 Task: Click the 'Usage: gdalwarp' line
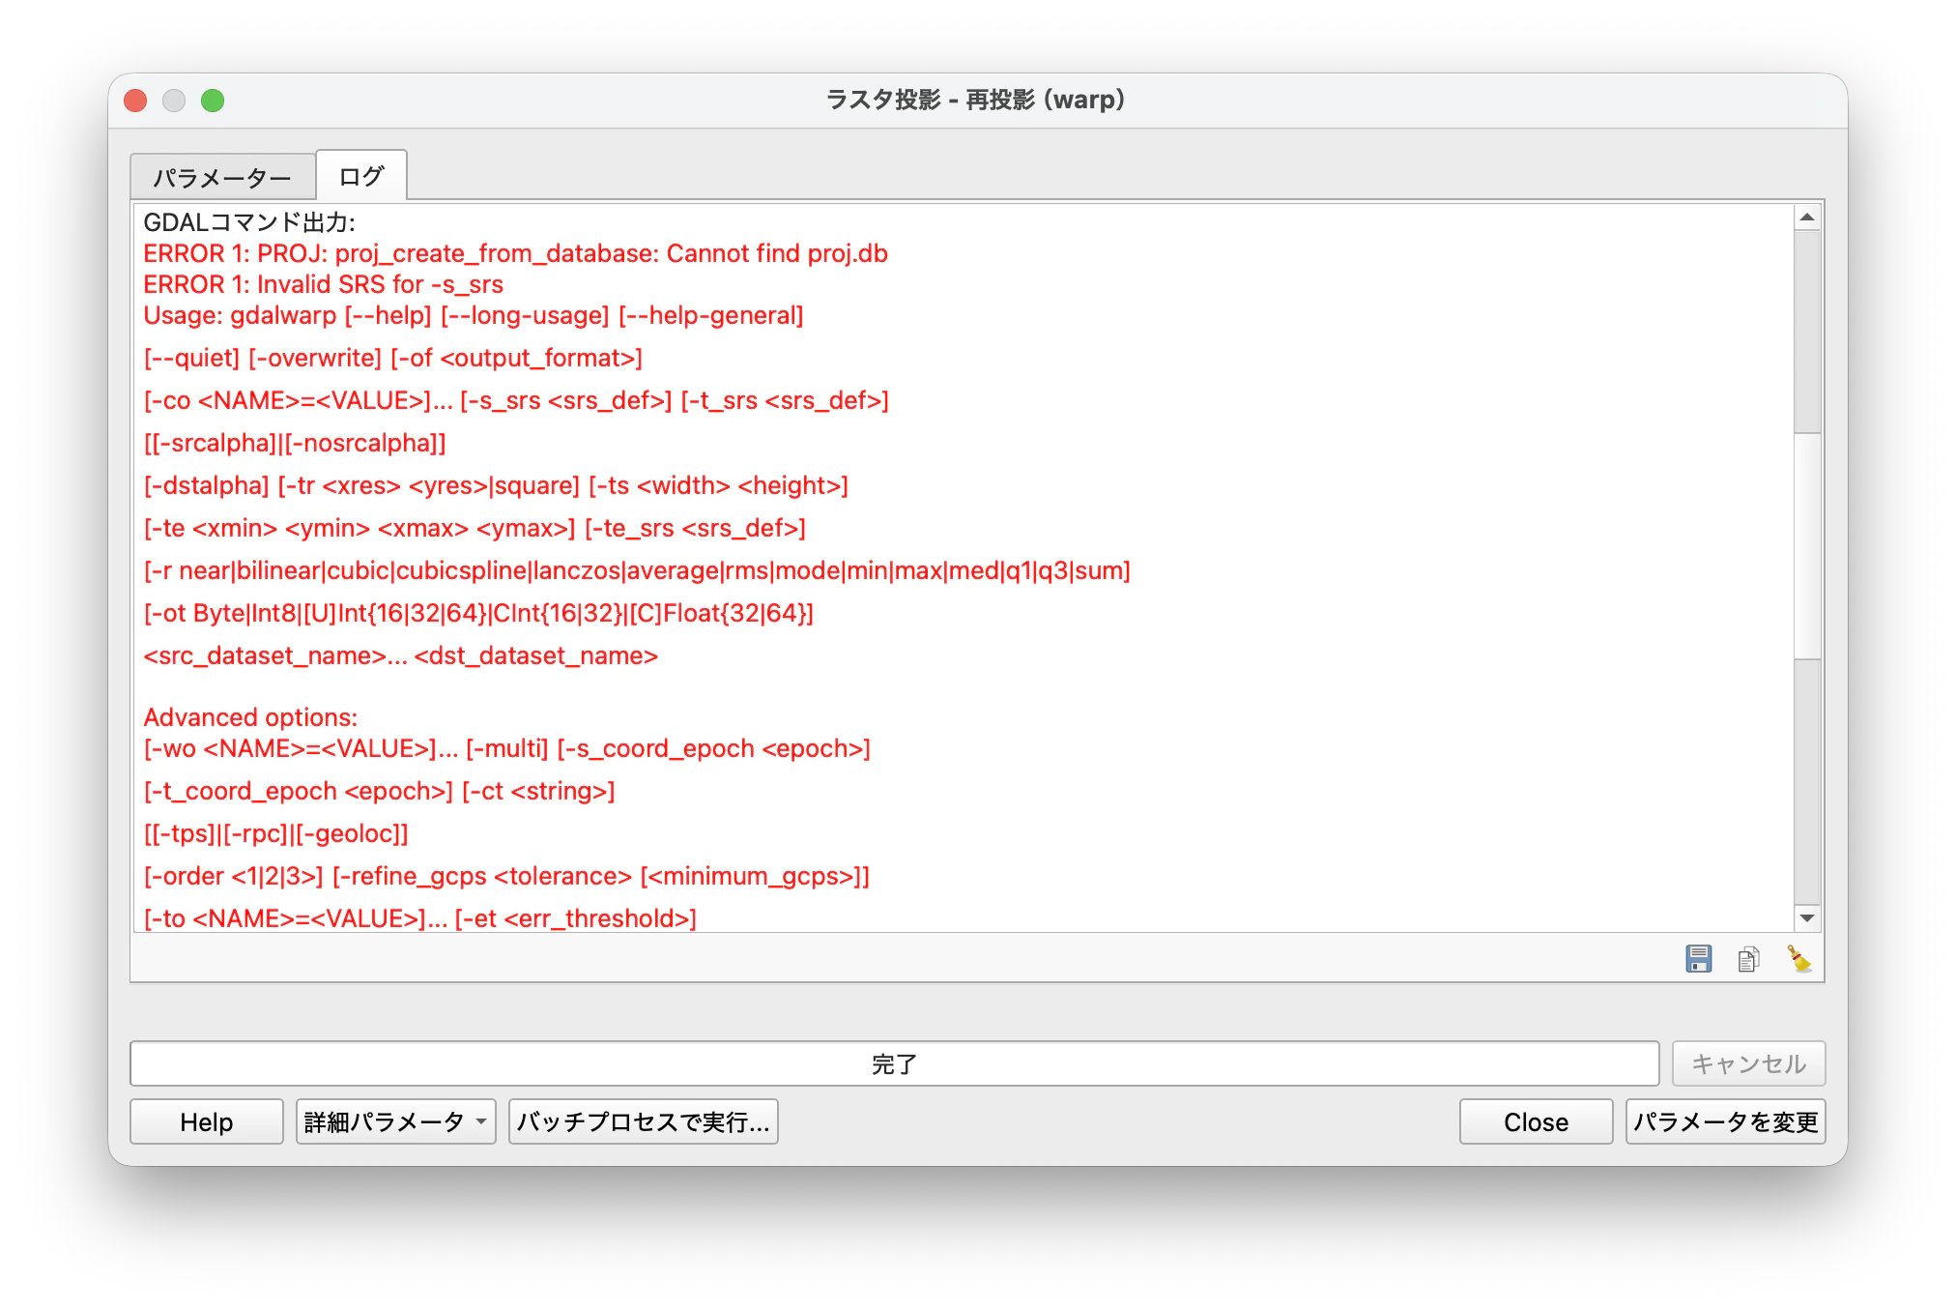tap(474, 315)
